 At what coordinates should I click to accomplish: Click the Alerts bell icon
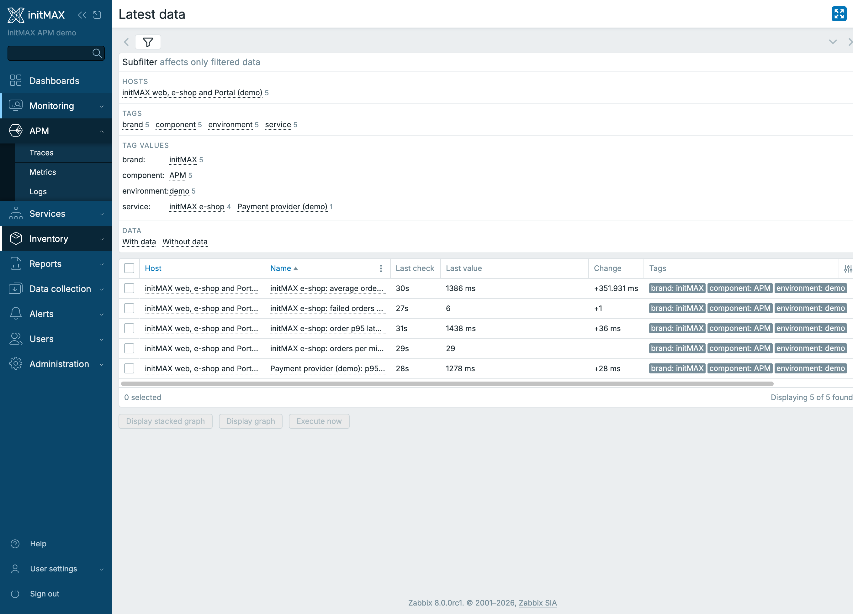(x=15, y=314)
